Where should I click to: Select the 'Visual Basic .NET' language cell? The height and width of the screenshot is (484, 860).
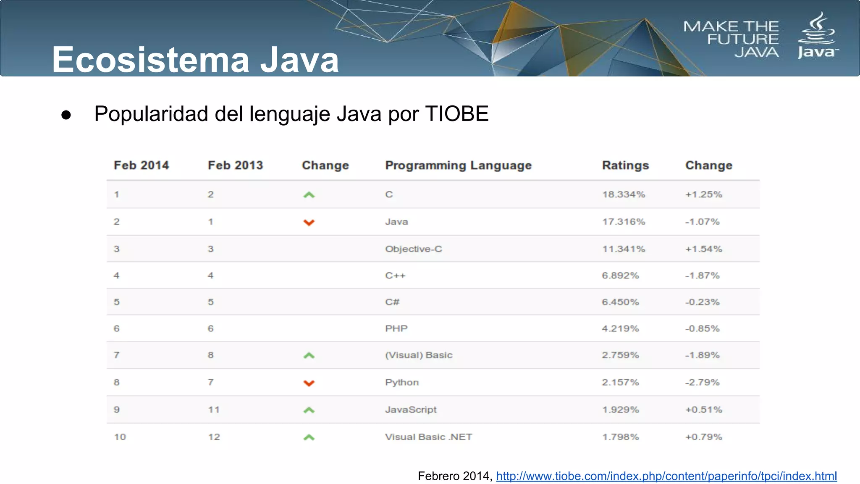tap(428, 437)
